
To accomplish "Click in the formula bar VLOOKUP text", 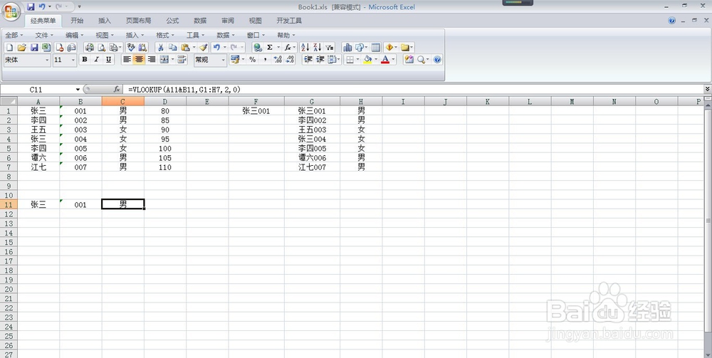I will pyautogui.click(x=184, y=90).
